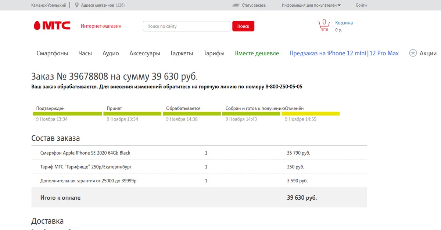Open the shopping cart icon
Image resolution: width=441 pixels, height=230 pixels.
(x=323, y=25)
